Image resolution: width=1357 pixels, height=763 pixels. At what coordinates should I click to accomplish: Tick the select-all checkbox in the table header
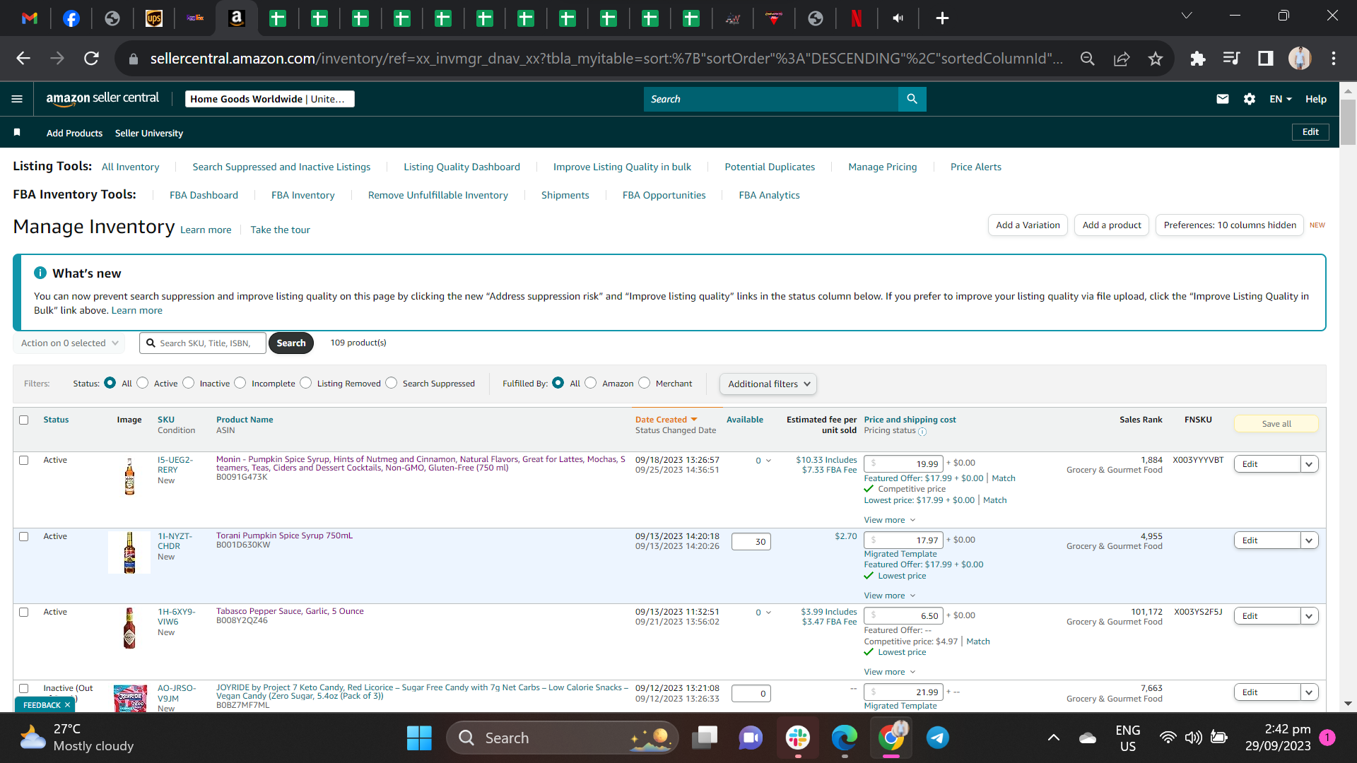click(x=24, y=420)
